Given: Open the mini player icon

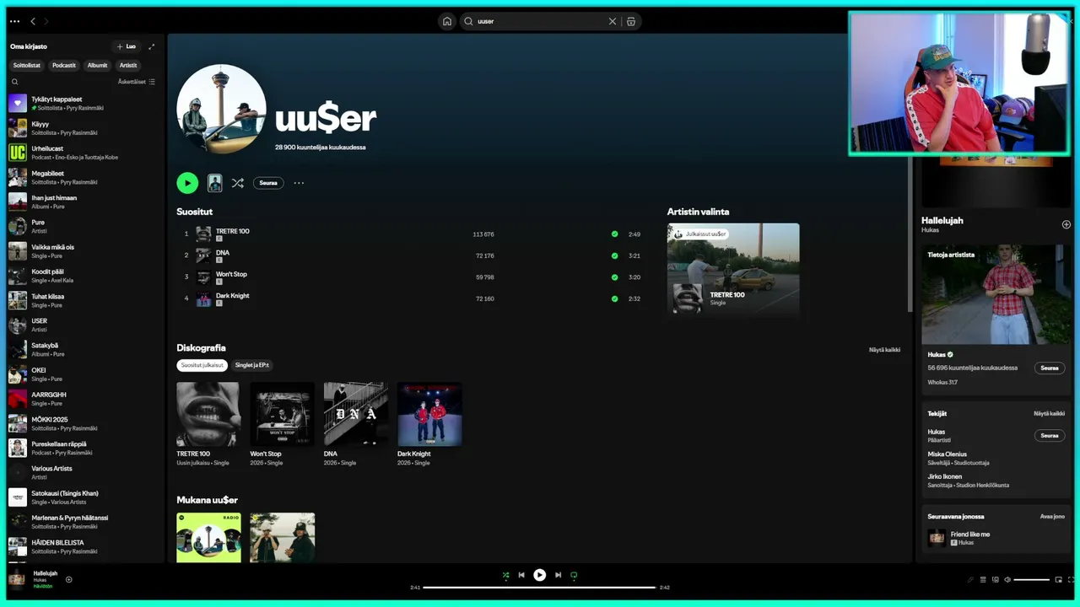Looking at the screenshot, I should (x=1059, y=580).
